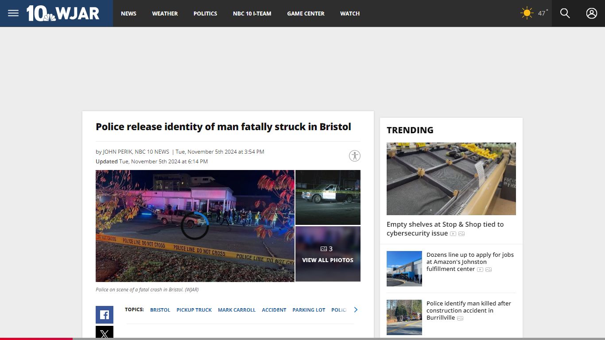Open the POLITICS menu

pyautogui.click(x=205, y=14)
